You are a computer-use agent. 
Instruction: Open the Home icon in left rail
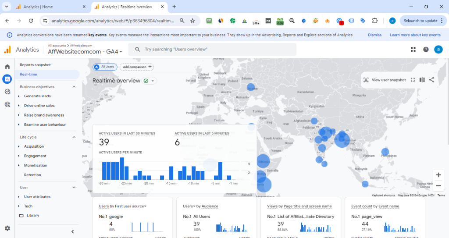pos(7,67)
